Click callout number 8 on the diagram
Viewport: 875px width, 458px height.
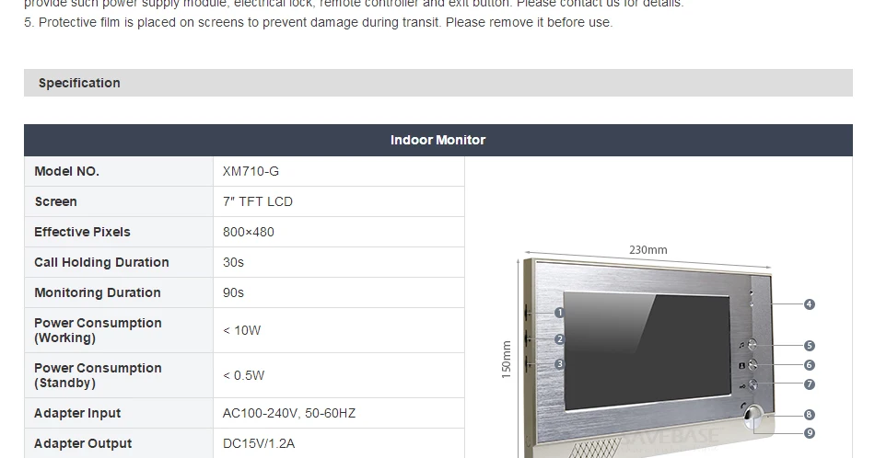[x=810, y=415]
